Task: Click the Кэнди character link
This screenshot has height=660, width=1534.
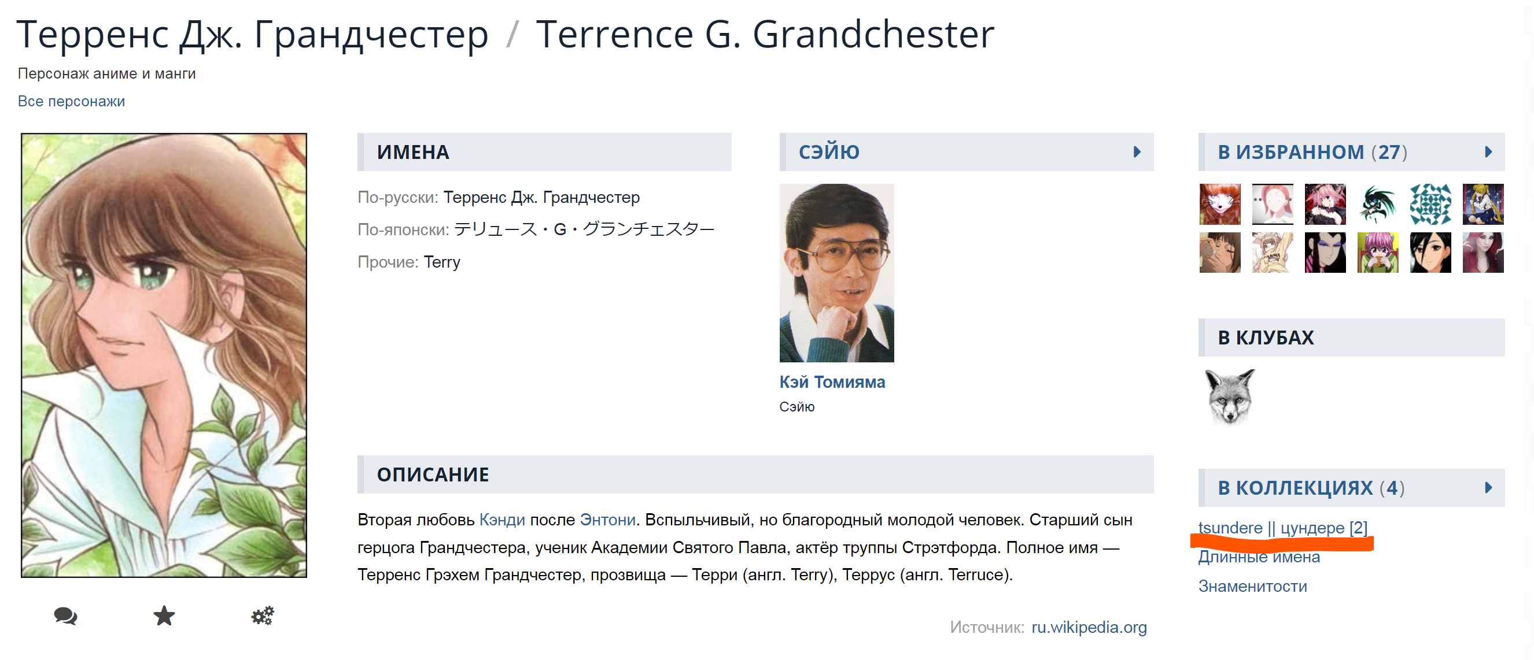Action: [502, 520]
